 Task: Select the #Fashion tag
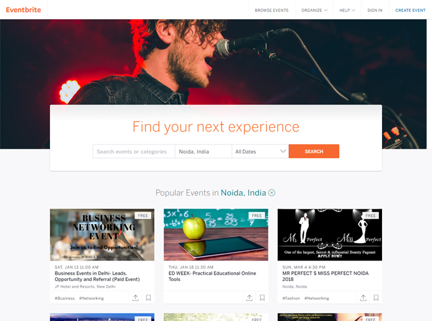[291, 298]
